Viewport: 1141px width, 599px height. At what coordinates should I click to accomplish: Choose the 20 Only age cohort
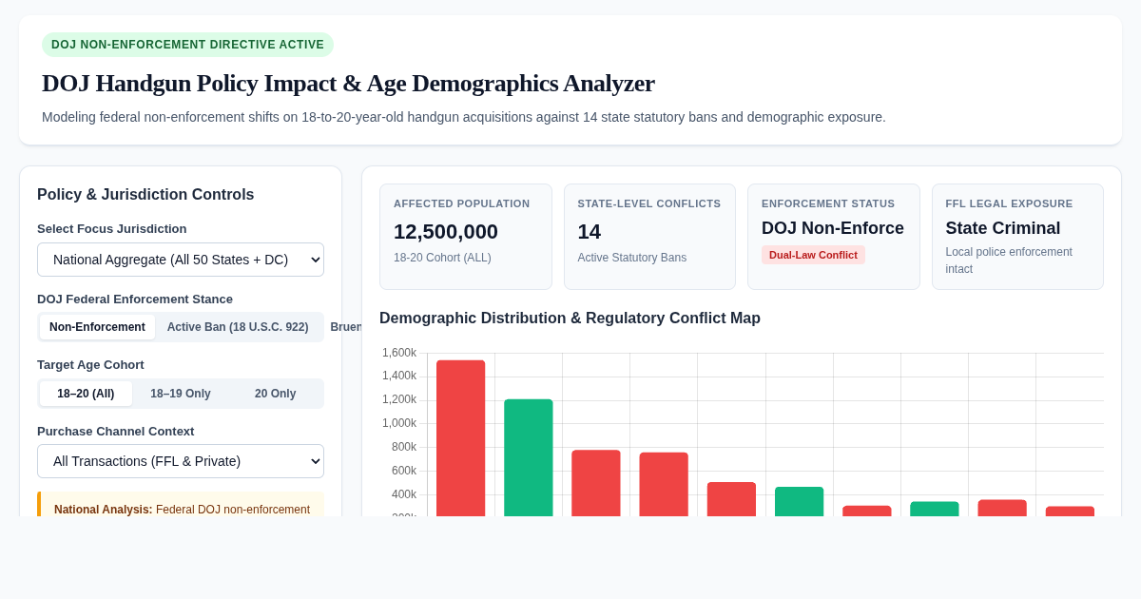tap(275, 394)
